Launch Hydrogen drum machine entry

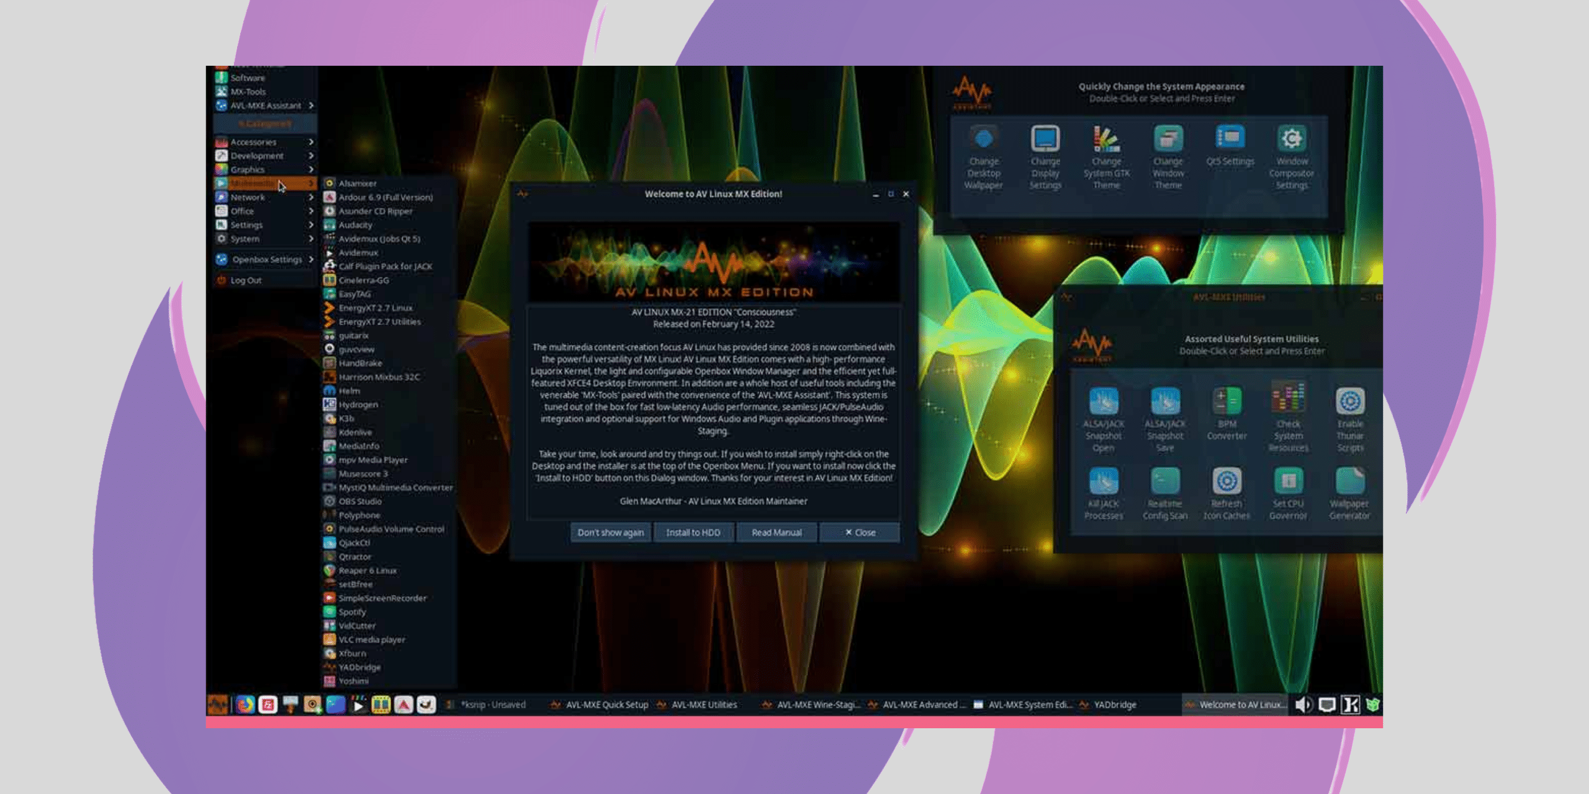tap(389, 404)
